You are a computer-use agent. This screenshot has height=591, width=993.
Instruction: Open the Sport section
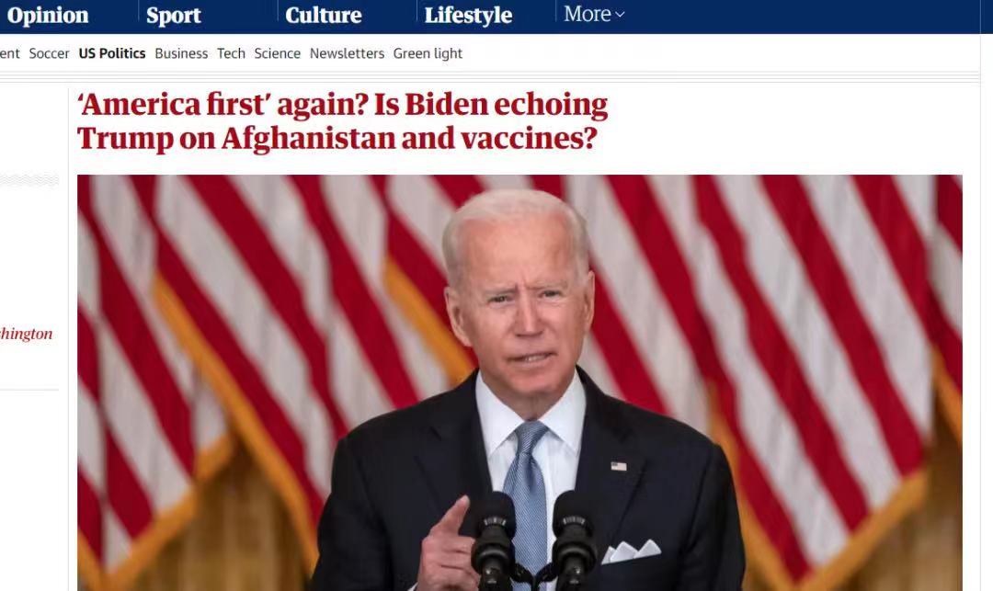coord(174,16)
